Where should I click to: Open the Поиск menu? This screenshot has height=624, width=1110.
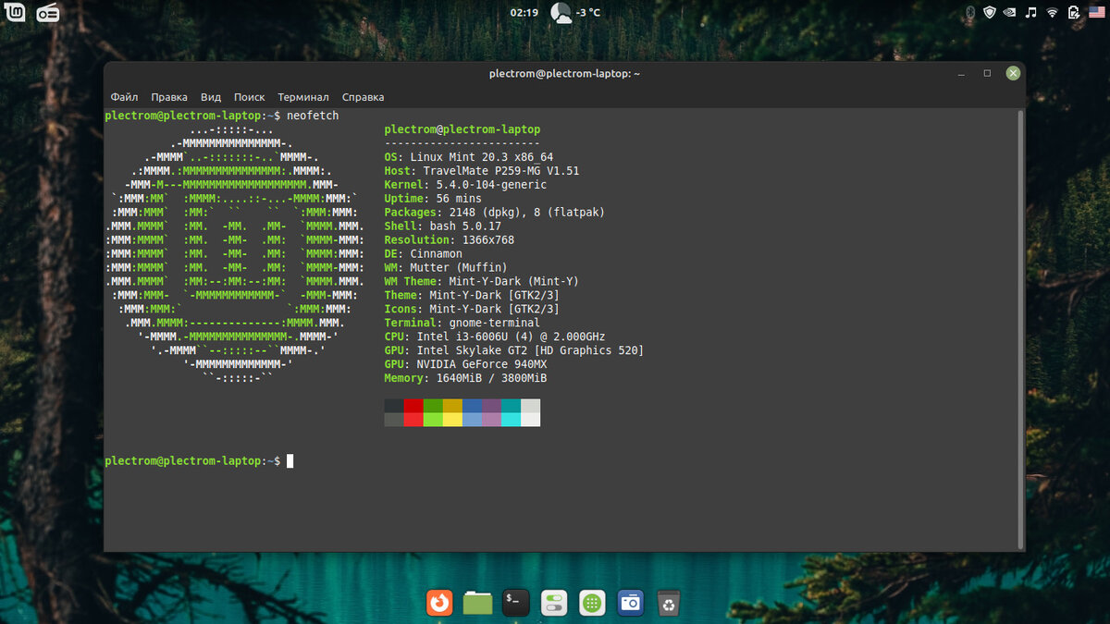pos(250,97)
